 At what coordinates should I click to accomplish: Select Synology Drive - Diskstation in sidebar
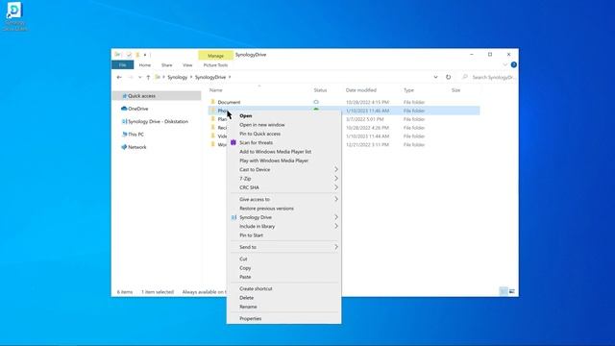coord(158,122)
